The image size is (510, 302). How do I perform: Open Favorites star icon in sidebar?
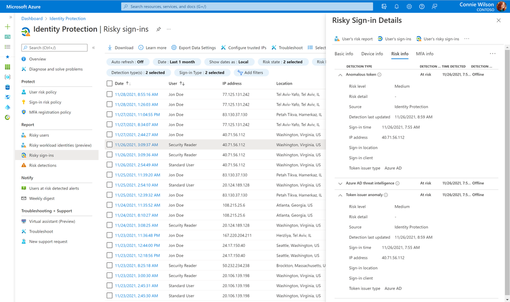(8, 57)
